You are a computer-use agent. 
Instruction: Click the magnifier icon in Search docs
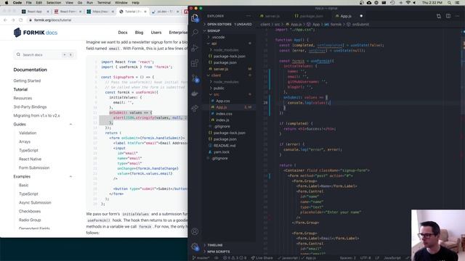click(x=18, y=54)
